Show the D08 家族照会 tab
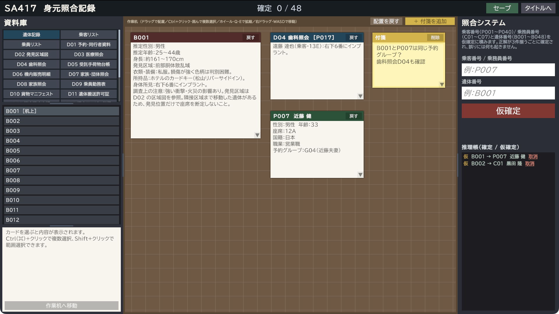This screenshot has width=559, height=314. pyautogui.click(x=31, y=84)
